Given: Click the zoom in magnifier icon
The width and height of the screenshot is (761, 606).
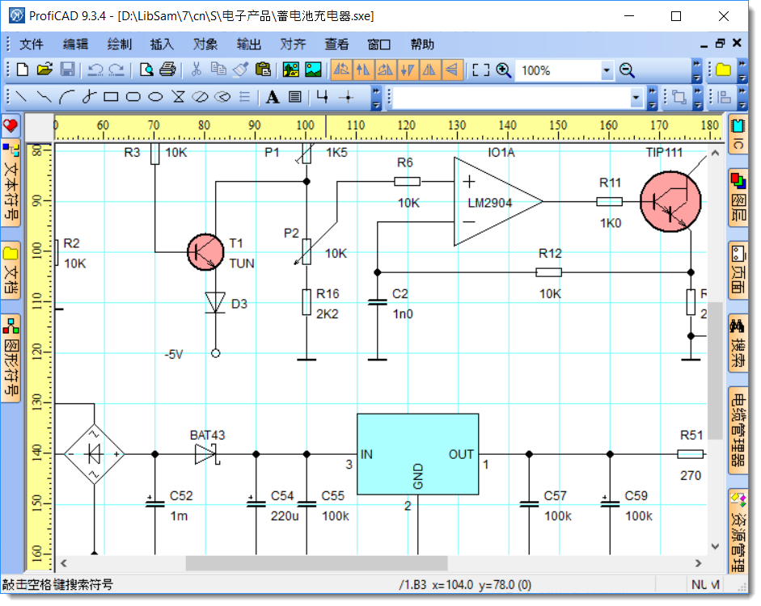Looking at the screenshot, I should 504,70.
